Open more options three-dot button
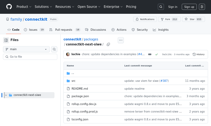The height and width of the screenshot is (126, 211). click(x=121, y=40)
